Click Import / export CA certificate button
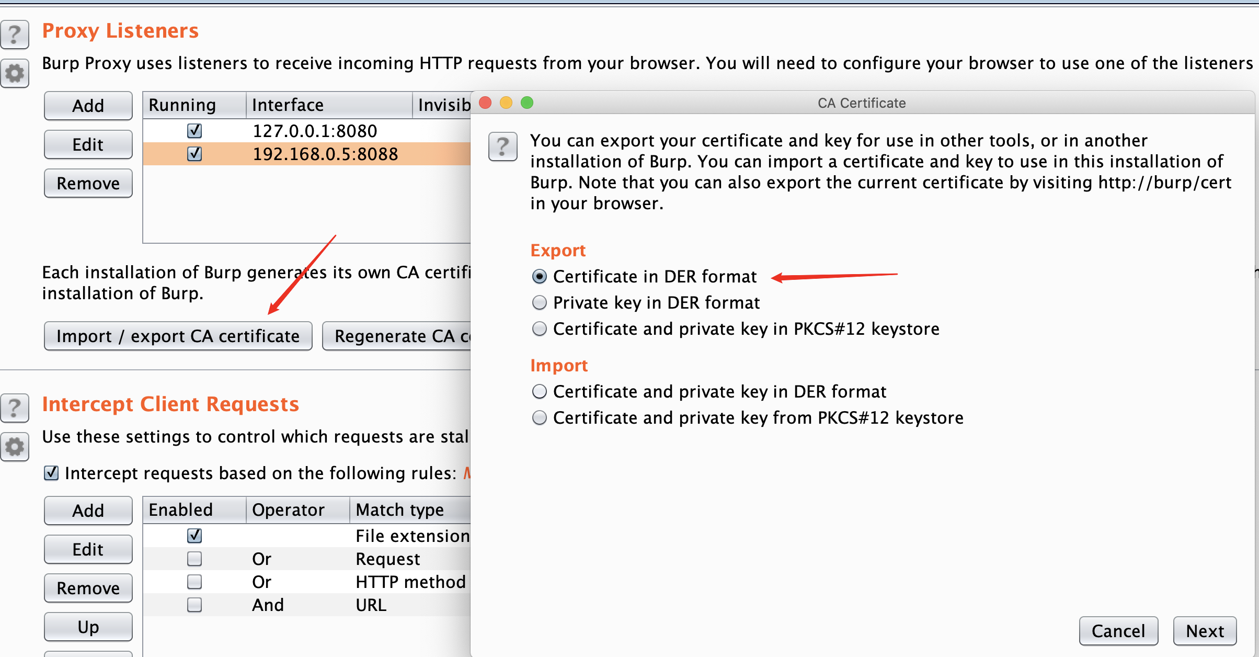The image size is (1259, 657). point(178,336)
